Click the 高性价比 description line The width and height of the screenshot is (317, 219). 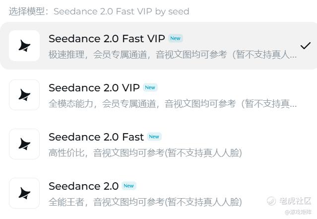145,153
